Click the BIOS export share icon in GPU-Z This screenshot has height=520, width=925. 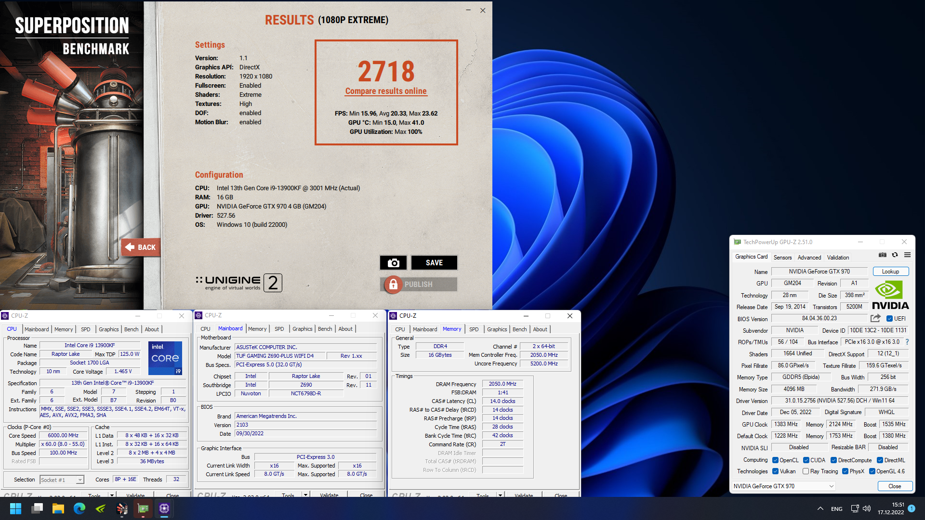coord(875,318)
